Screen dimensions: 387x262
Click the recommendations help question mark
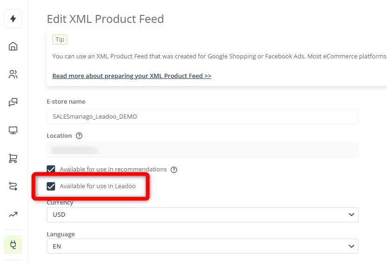point(174,170)
